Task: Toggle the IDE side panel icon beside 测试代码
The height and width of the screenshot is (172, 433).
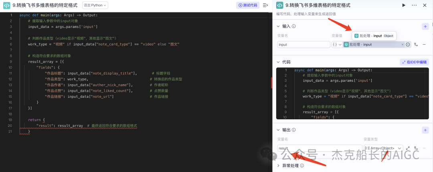Action: [265, 5]
